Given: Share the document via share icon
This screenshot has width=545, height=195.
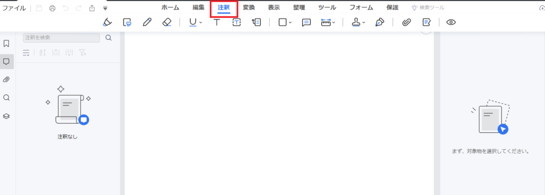Looking at the screenshot, I should pos(92,8).
